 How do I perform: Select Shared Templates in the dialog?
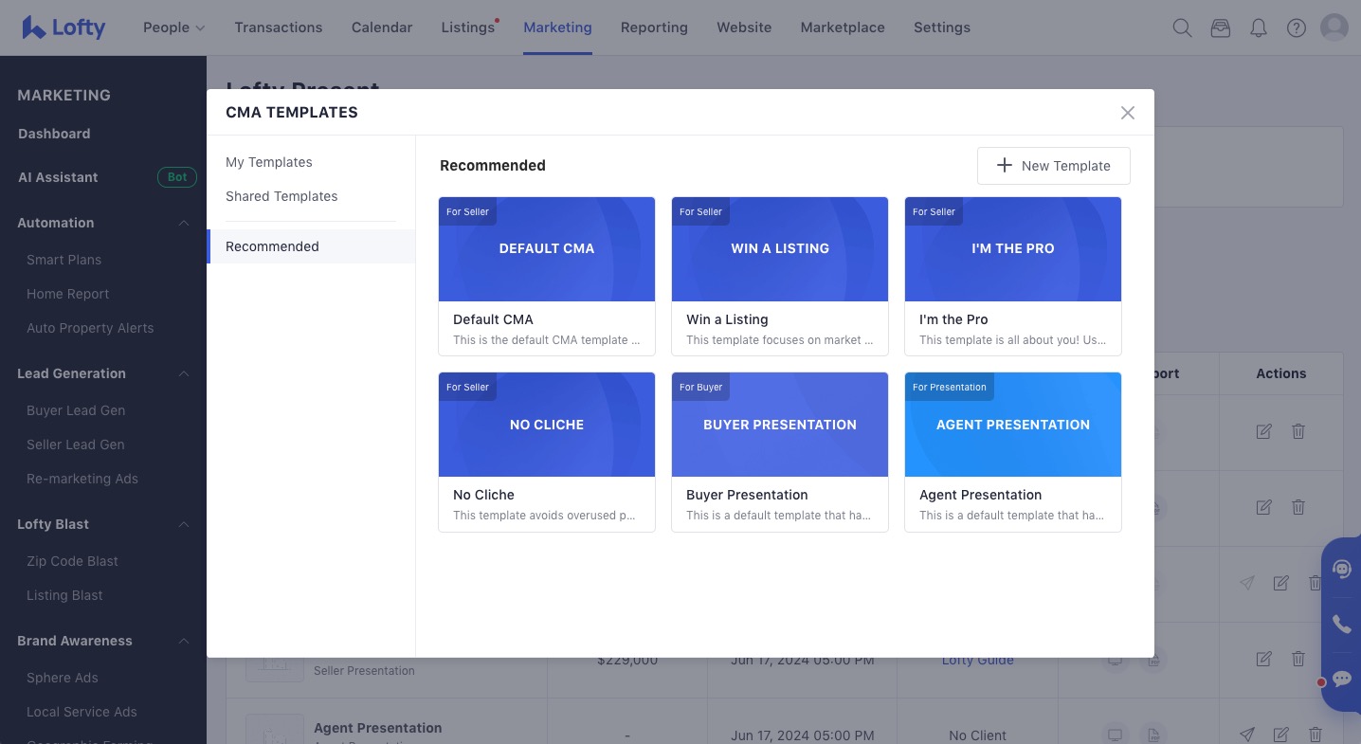point(281,196)
